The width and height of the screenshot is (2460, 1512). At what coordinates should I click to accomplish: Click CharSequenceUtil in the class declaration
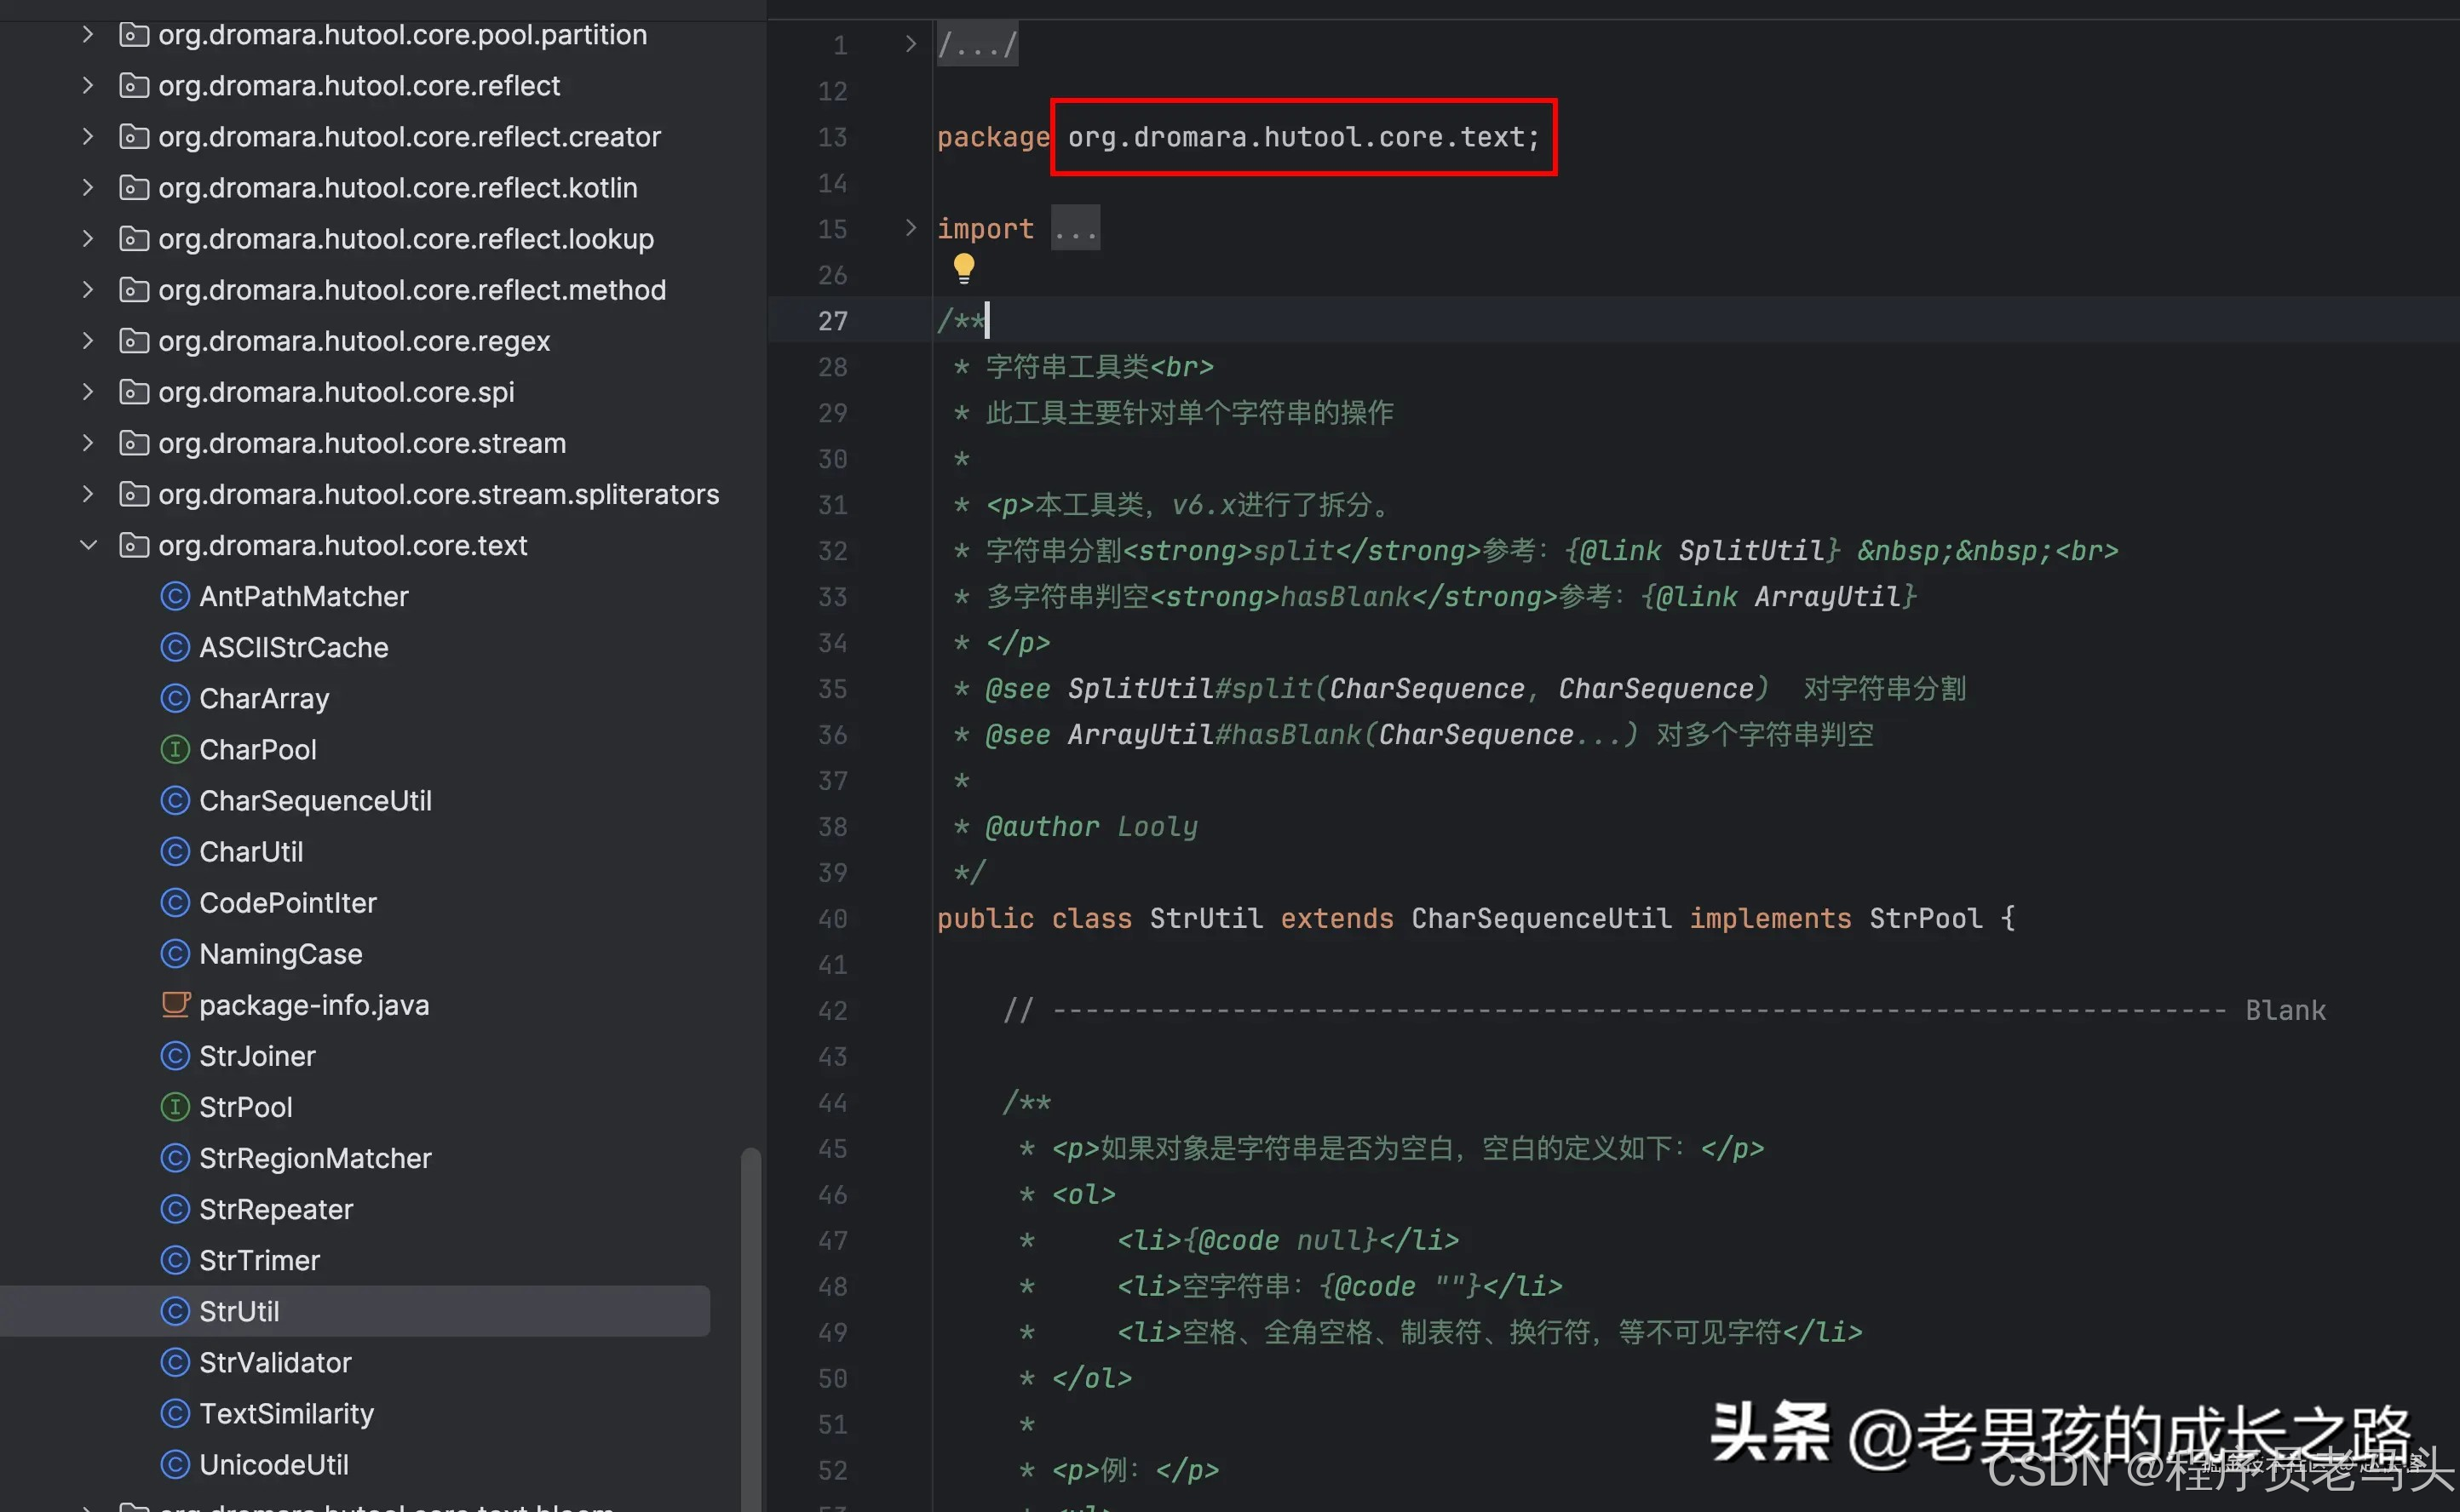(1541, 918)
